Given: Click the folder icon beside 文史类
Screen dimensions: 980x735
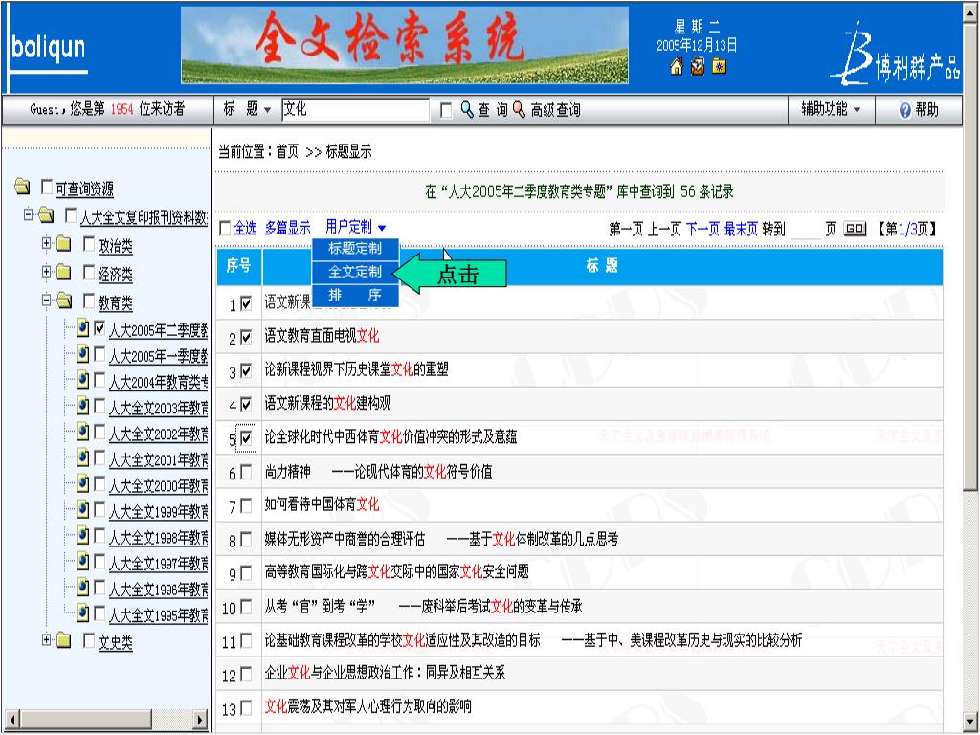Looking at the screenshot, I should coord(64,640).
